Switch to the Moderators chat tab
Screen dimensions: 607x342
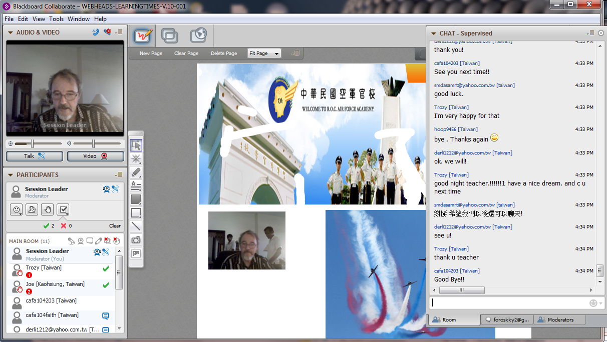[x=560, y=319]
